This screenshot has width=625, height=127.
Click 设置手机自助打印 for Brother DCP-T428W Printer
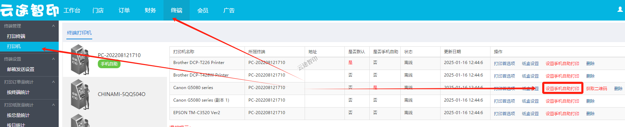click(562, 76)
